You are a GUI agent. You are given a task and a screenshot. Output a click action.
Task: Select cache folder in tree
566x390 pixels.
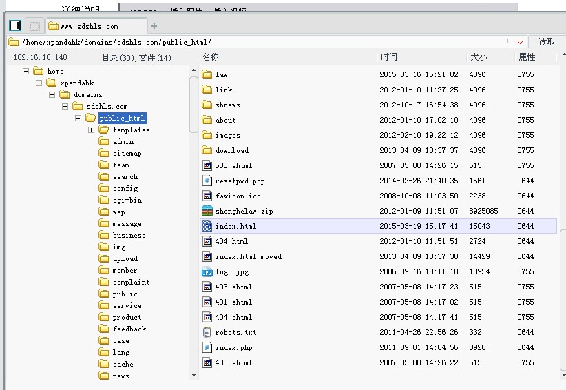123,364
